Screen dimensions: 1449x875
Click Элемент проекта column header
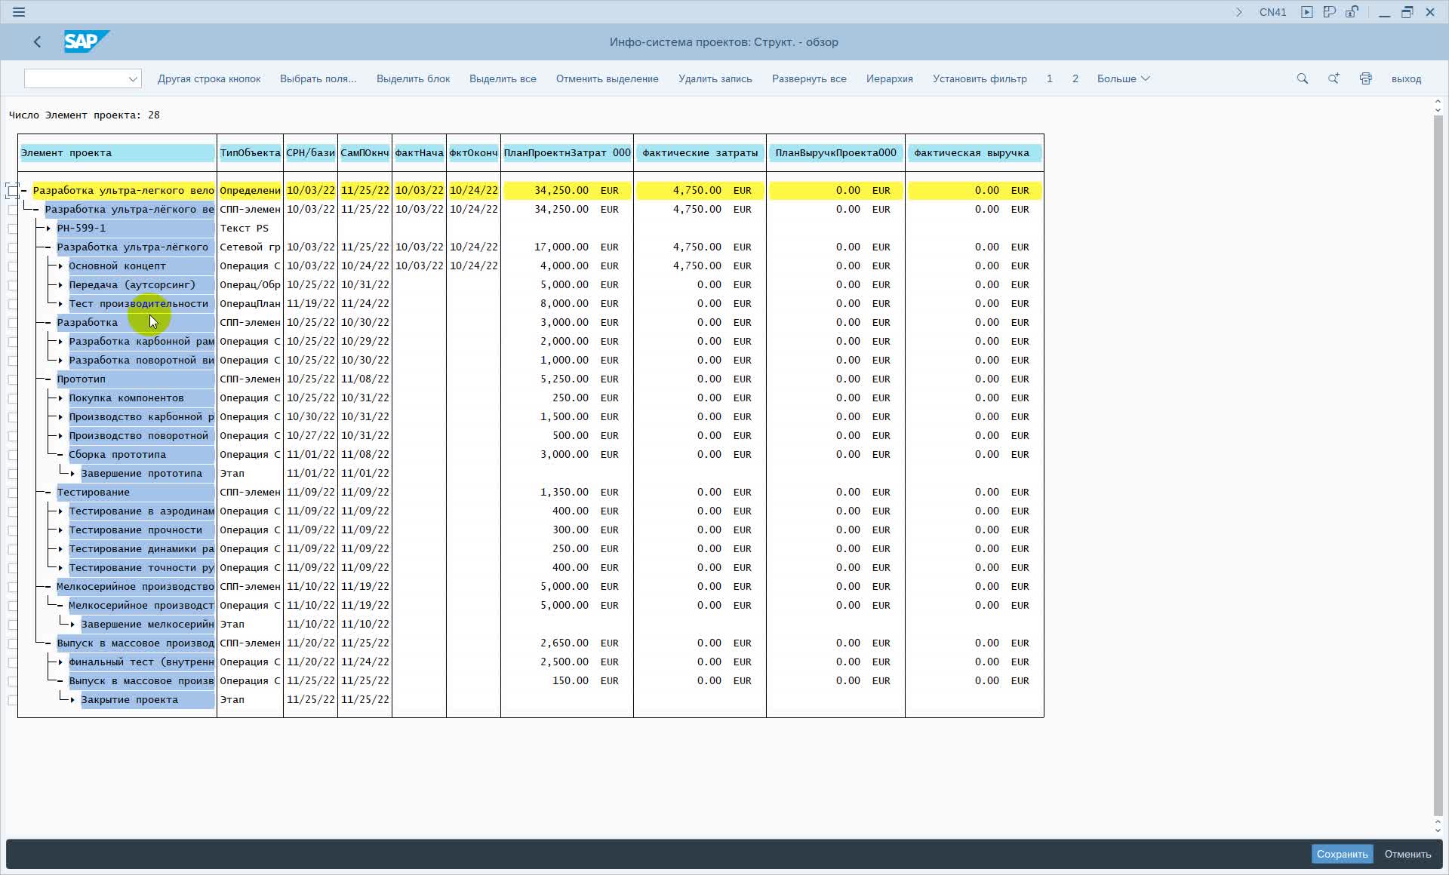click(x=118, y=152)
